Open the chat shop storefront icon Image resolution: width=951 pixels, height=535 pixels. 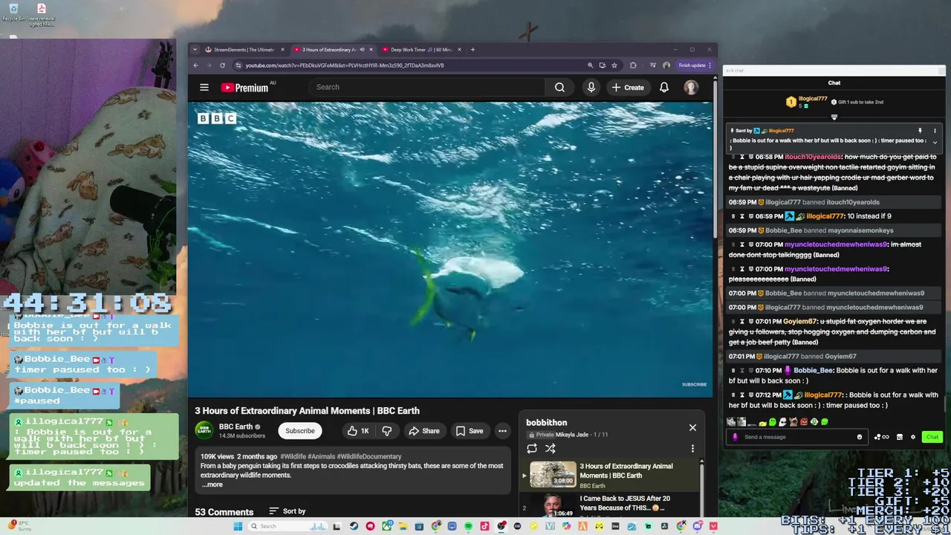[899, 437]
